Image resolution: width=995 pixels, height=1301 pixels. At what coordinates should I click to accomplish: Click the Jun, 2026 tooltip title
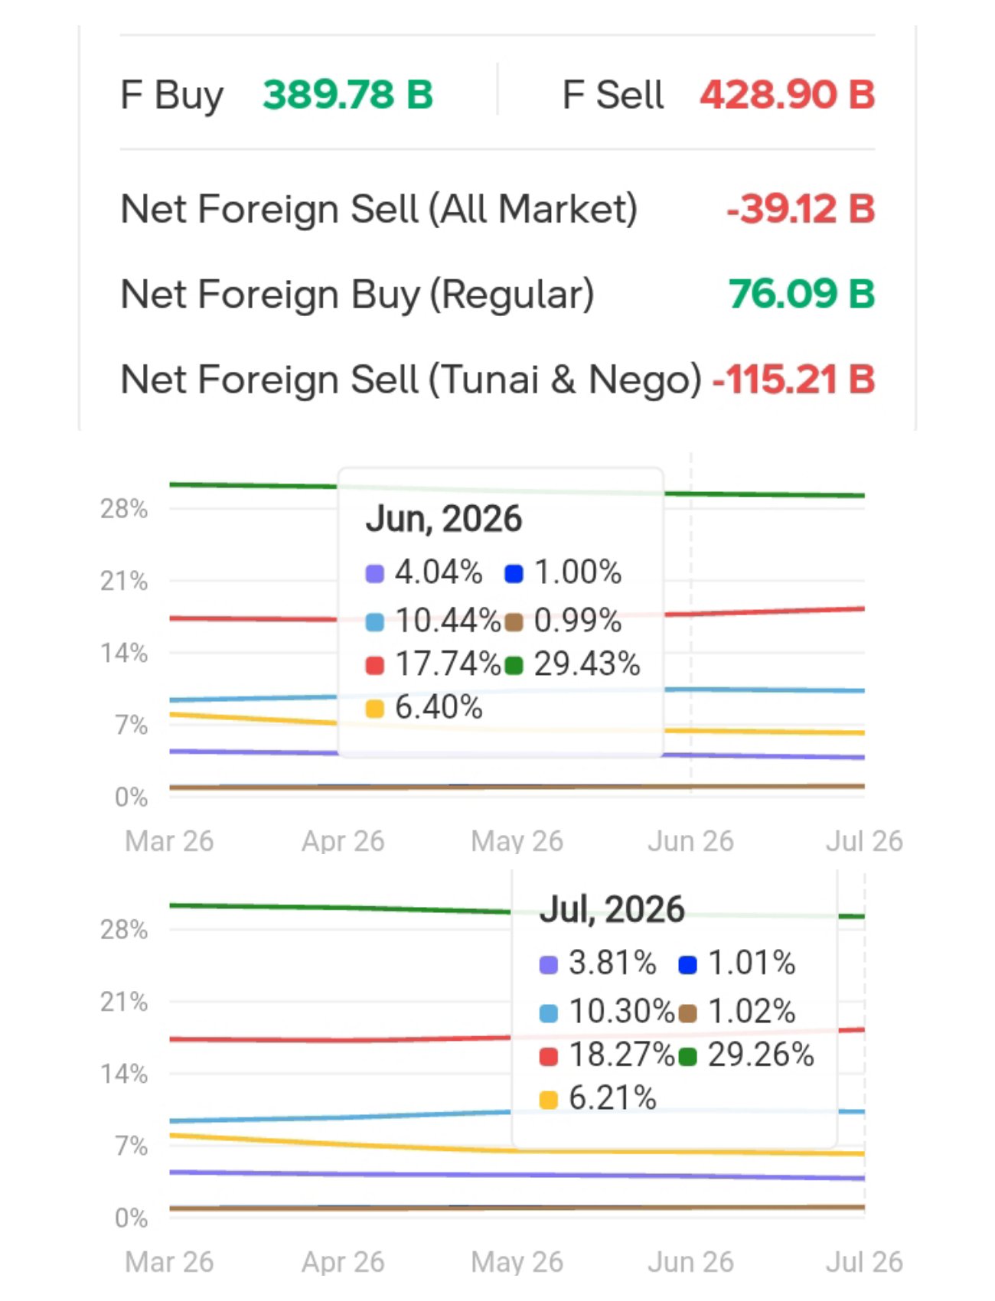444,520
